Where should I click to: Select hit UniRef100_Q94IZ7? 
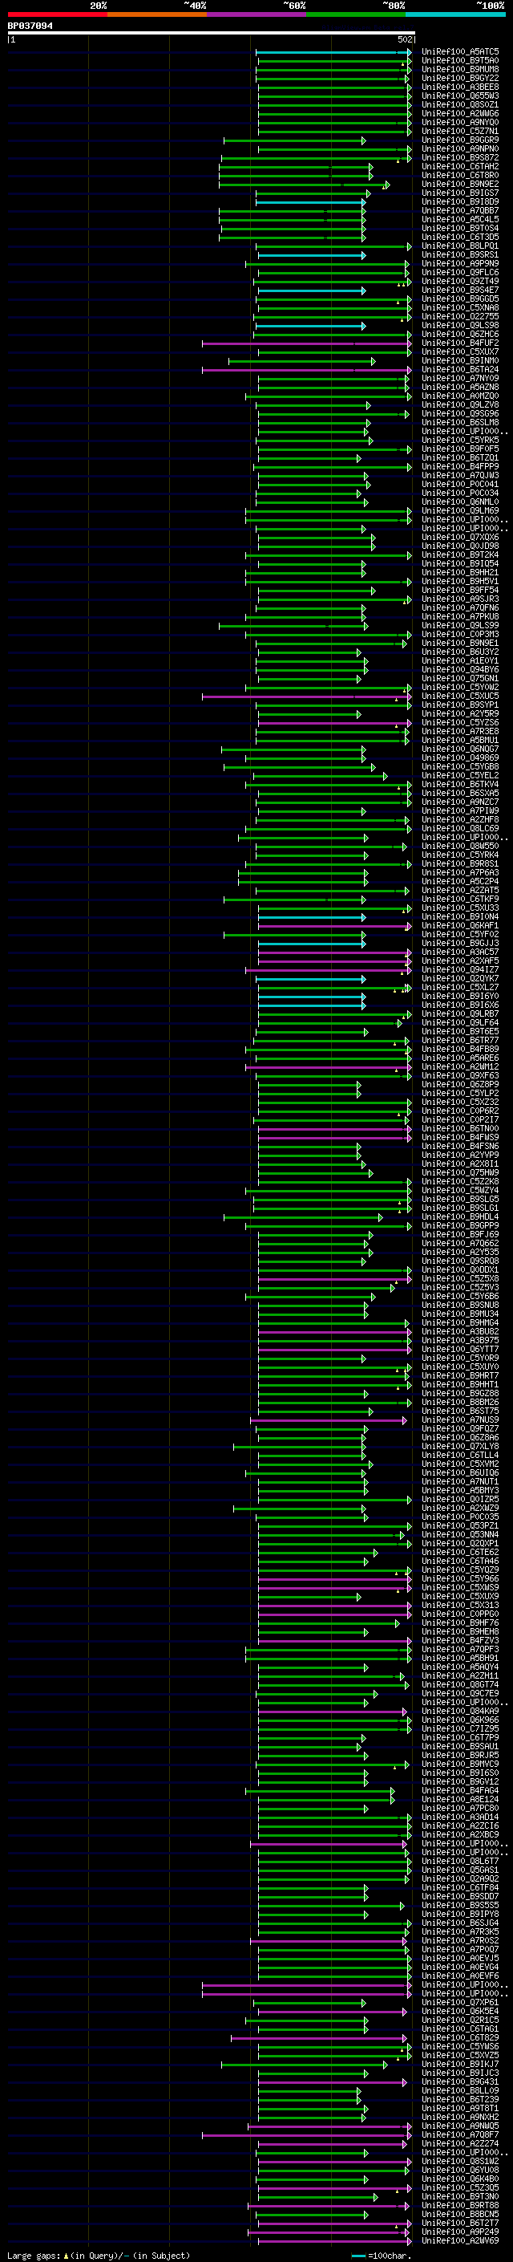click(x=460, y=969)
